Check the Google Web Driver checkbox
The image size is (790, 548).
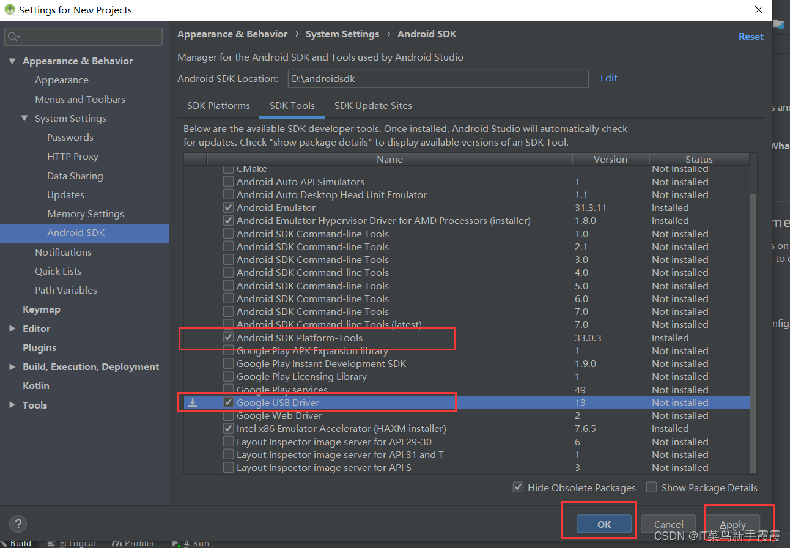tap(228, 415)
